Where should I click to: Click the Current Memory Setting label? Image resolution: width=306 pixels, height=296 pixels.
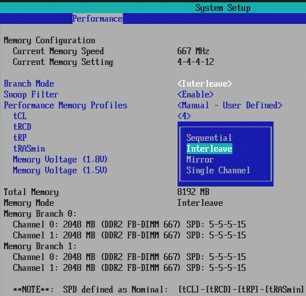(x=63, y=62)
